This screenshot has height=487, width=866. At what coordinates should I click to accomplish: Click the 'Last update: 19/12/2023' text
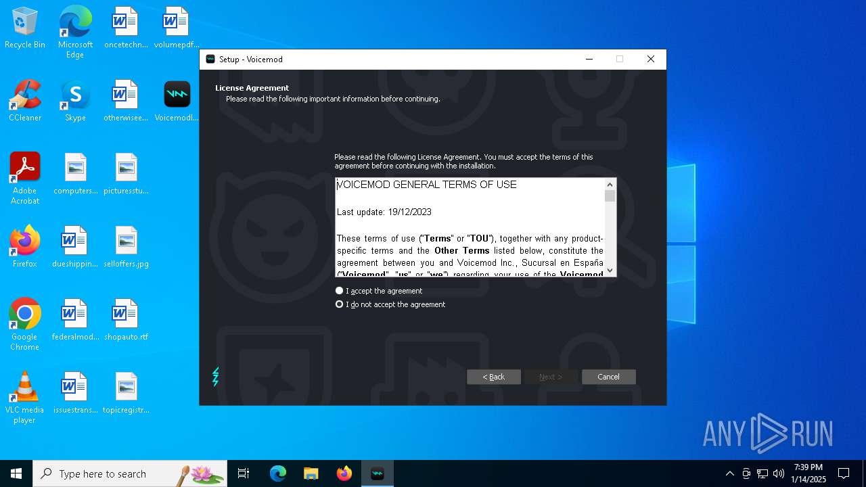point(384,212)
